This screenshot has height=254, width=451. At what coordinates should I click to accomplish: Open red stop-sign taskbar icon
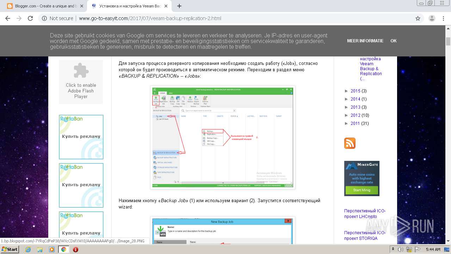[x=75, y=249]
